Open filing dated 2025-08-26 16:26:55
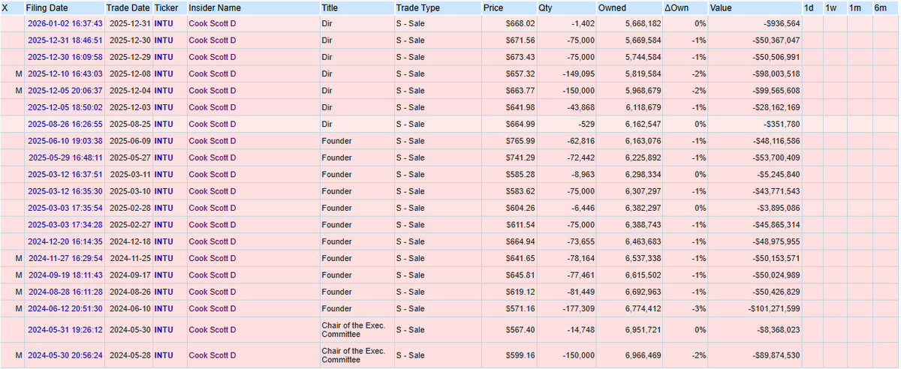901x369 pixels. (x=65, y=124)
